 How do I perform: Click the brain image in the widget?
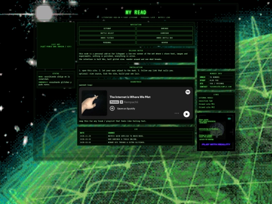217,130
